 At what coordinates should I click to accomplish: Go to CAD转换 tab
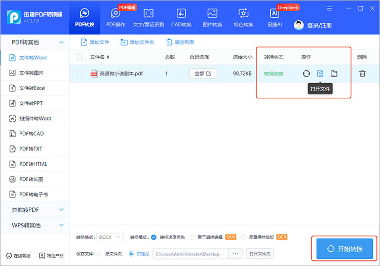[181, 18]
